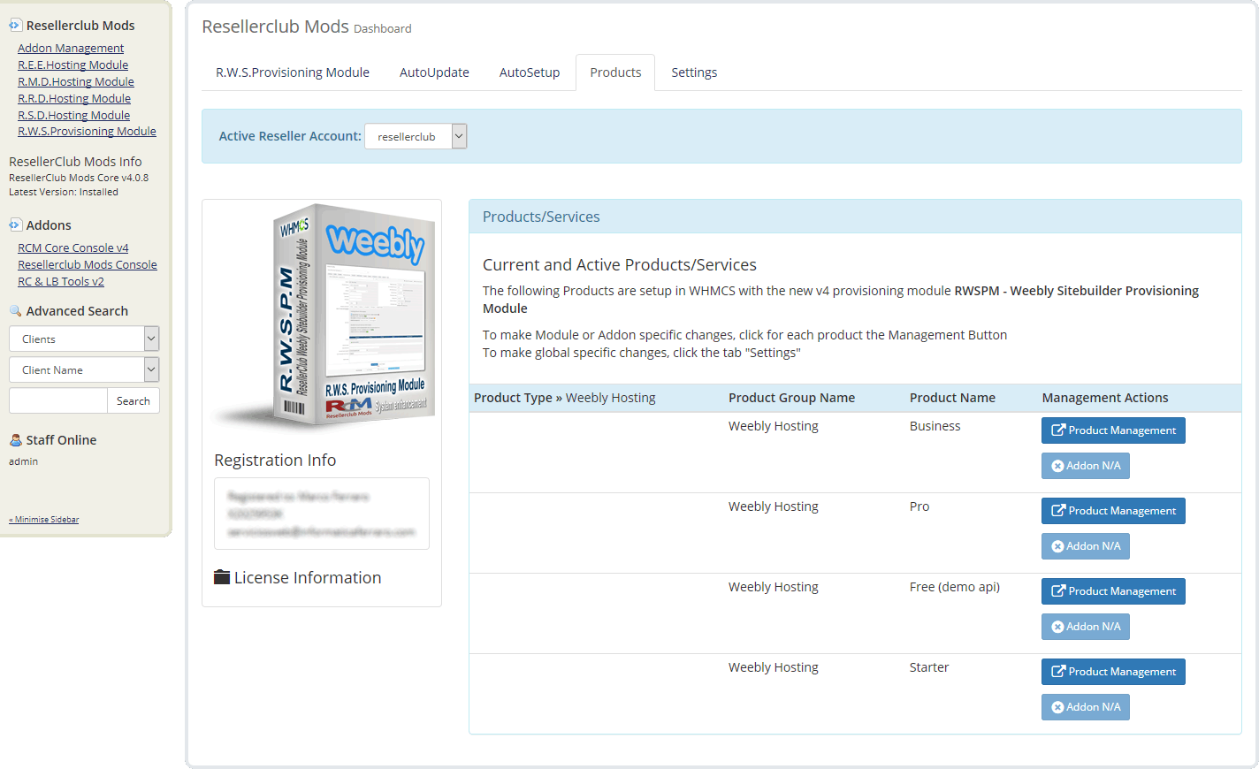Click the Minimise Sidebar link
The width and height of the screenshot is (1259, 769).
pyautogui.click(x=44, y=520)
